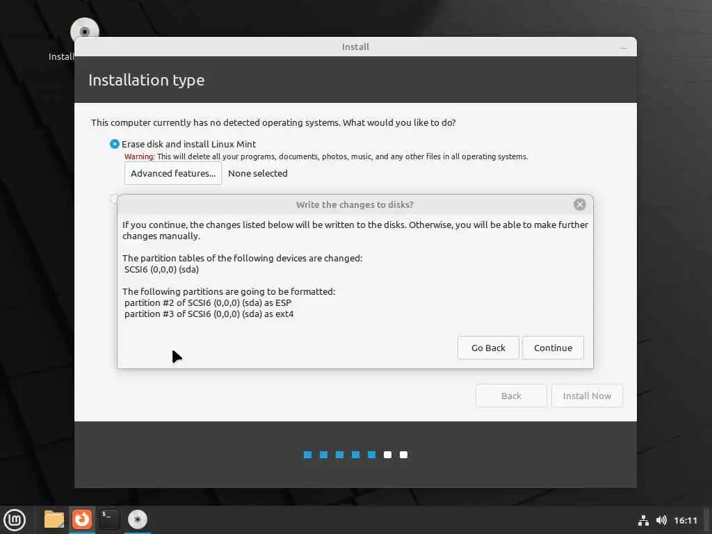Click the 16:11 clock in the panel

(x=685, y=520)
